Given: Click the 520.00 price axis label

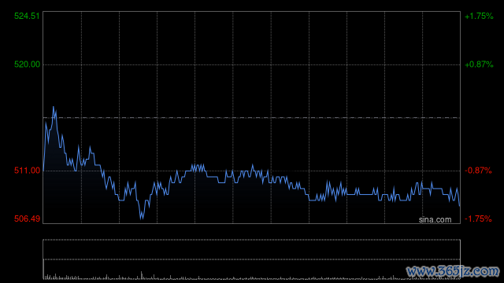Looking at the screenshot, I should (27, 64).
